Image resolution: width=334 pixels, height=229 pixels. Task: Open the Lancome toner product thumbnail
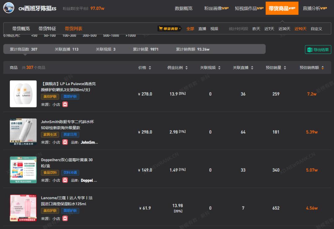click(x=23, y=208)
